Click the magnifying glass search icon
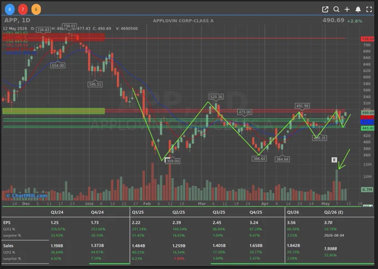The height and width of the screenshot is (269, 378). tap(336, 9)
